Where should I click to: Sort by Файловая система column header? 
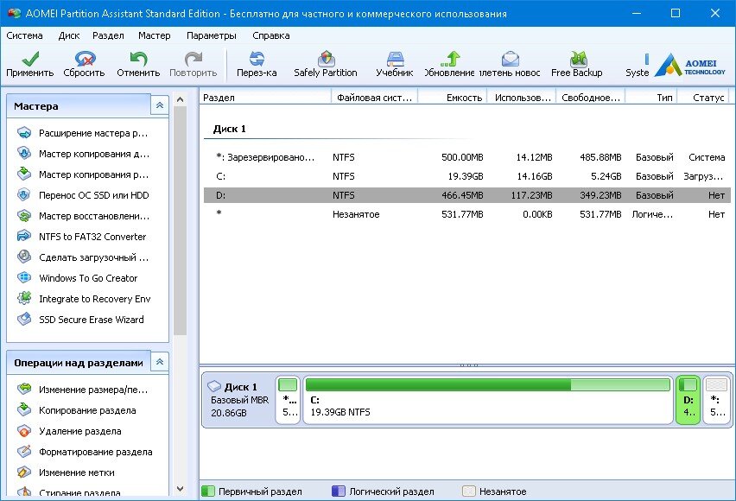pyautogui.click(x=375, y=98)
